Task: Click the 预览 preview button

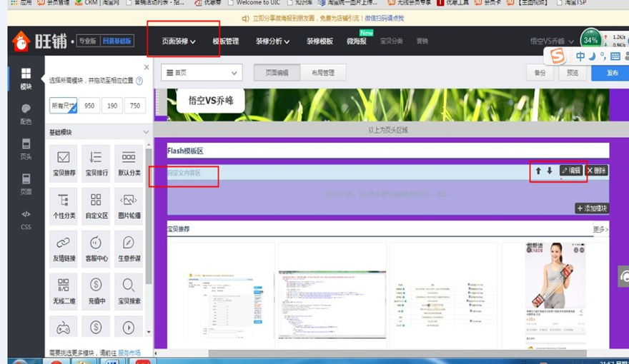Action: [x=573, y=73]
